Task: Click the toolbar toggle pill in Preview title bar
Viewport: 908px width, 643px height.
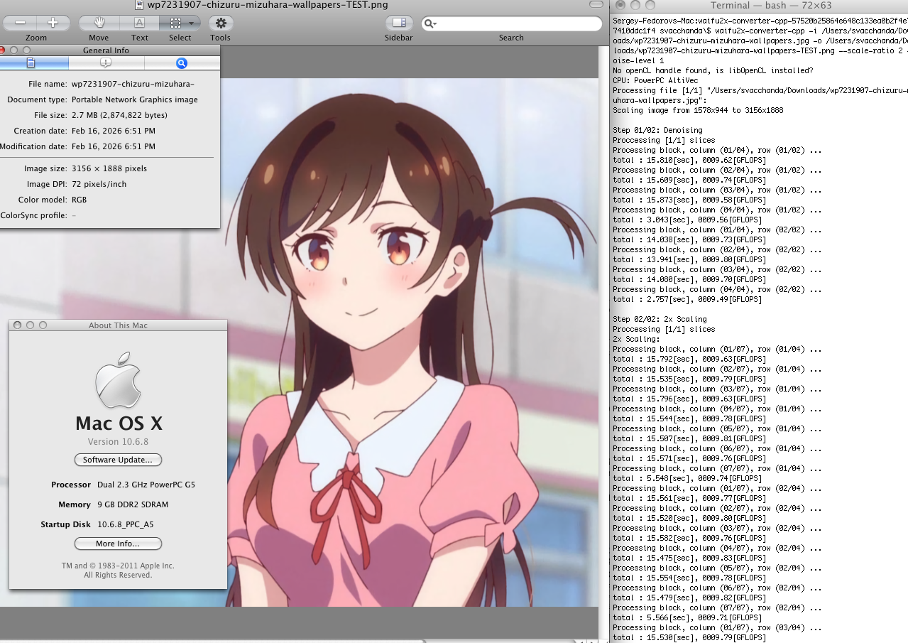Action: (x=596, y=4)
